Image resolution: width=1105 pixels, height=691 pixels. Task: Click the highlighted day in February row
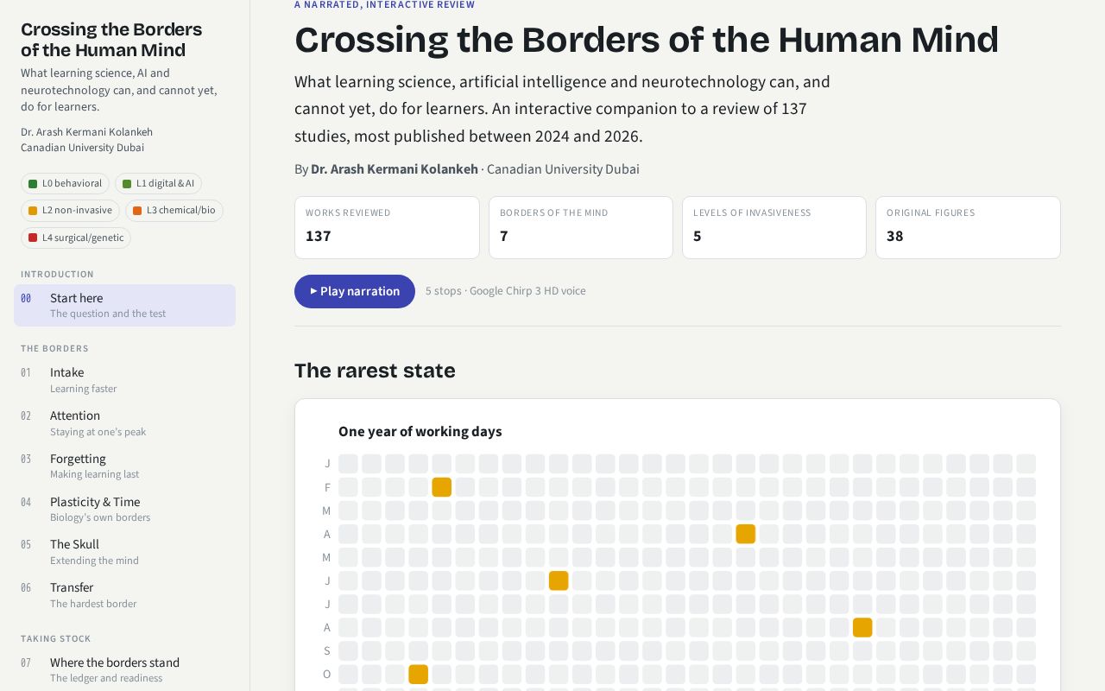[441, 487]
